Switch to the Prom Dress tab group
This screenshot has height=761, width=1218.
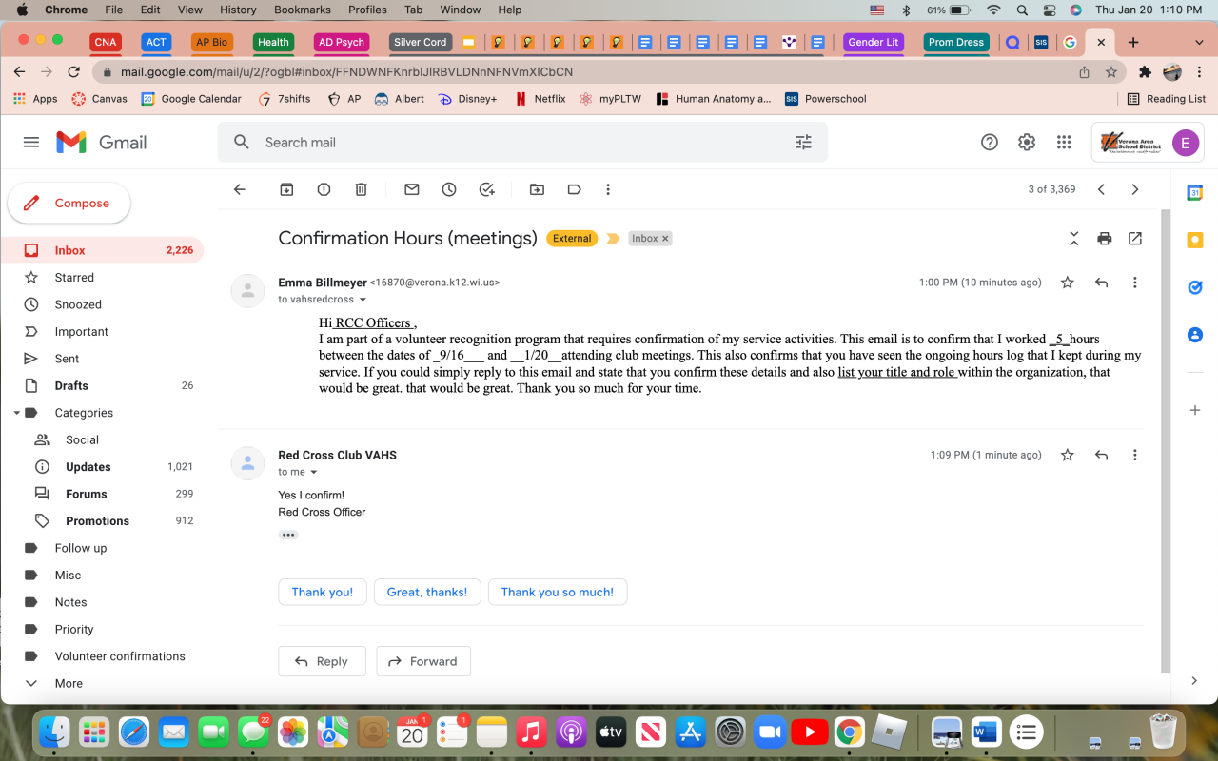[956, 42]
